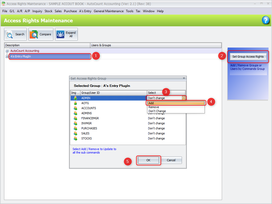Click the Compare toolbar icon
This screenshot has width=272, height=204.
34,34
